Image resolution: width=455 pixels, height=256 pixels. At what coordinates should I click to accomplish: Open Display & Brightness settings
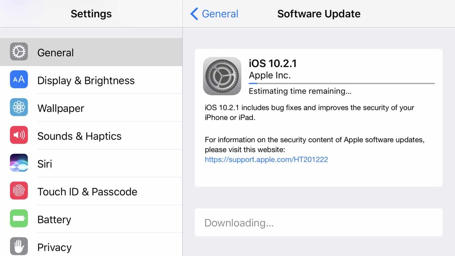click(x=86, y=81)
